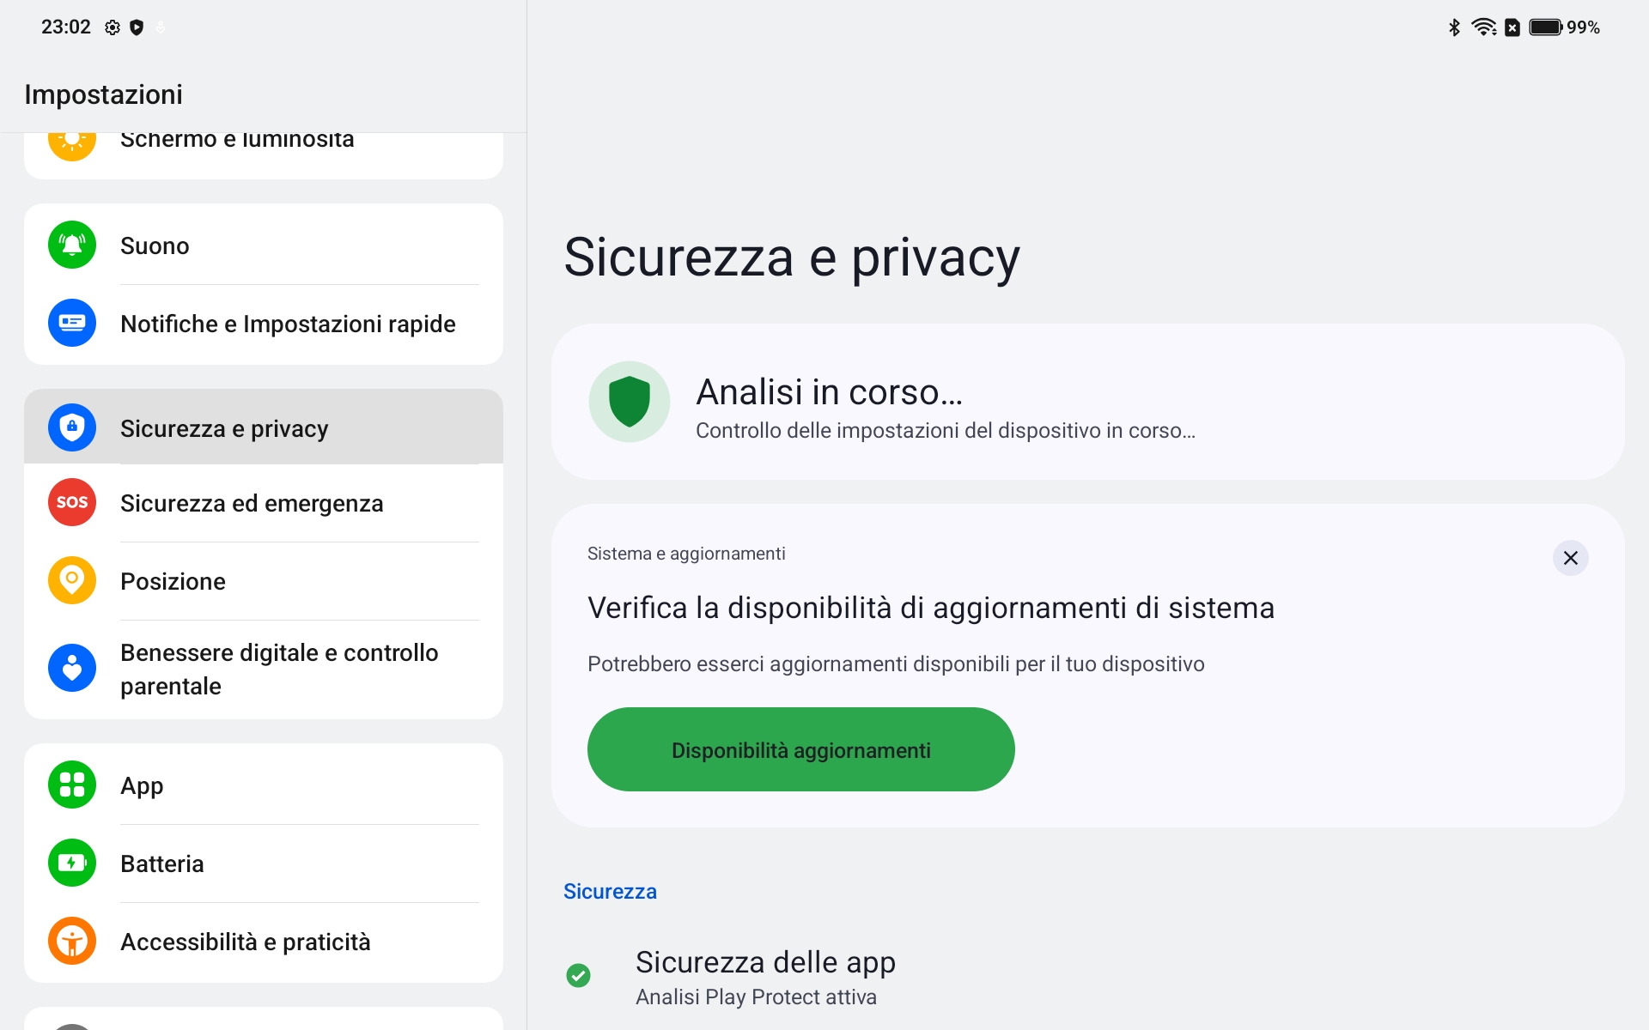Tap the yellow Posizione pin icon
The height and width of the screenshot is (1030, 1649).
tap(72, 580)
